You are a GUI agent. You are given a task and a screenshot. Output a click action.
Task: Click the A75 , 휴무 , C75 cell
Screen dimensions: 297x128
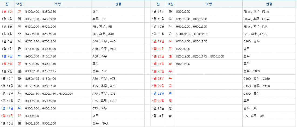click(x=104, y=93)
